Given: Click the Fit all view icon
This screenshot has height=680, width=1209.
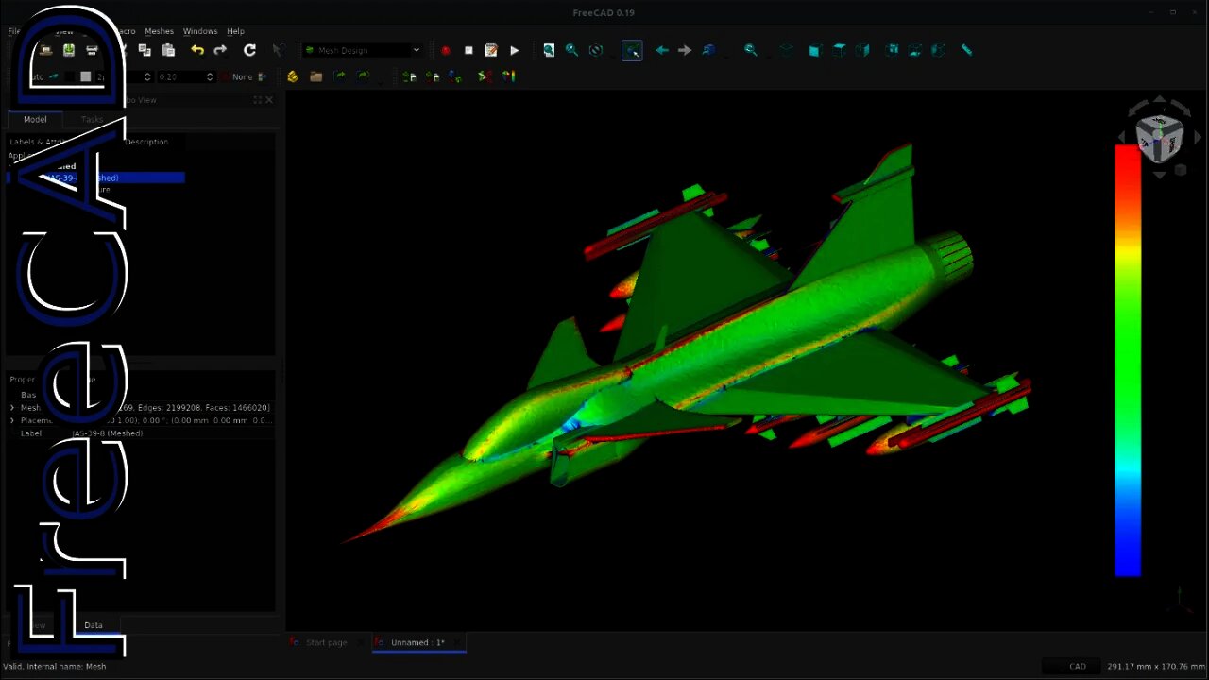Looking at the screenshot, I should [549, 50].
